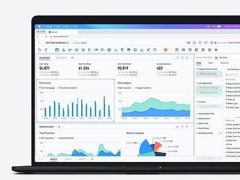This screenshot has height=180, width=240.
Task: Open the Features tab in the chart panel
Action: [224, 63]
